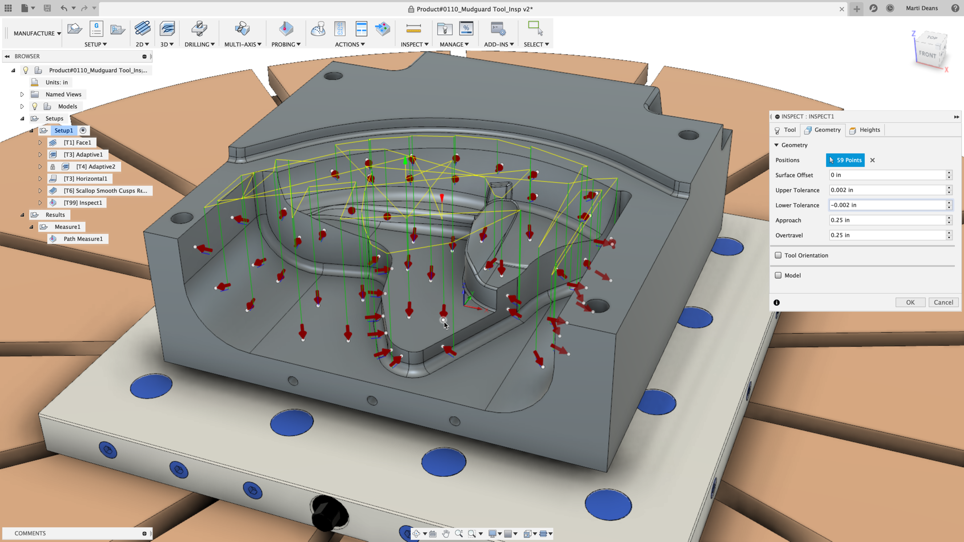
Task: Increase Surface Offset using its stepper arrow
Action: tap(949, 173)
